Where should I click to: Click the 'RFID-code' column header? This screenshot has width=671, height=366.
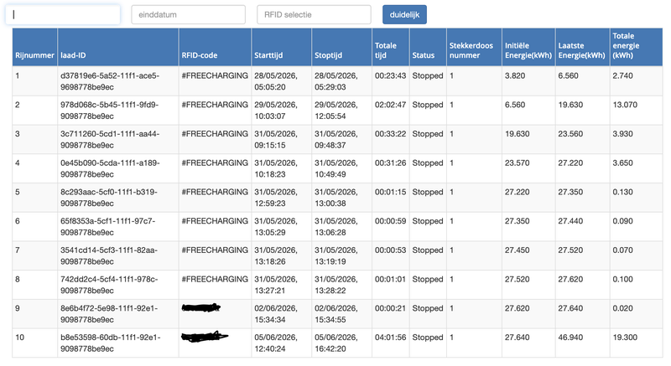point(200,55)
